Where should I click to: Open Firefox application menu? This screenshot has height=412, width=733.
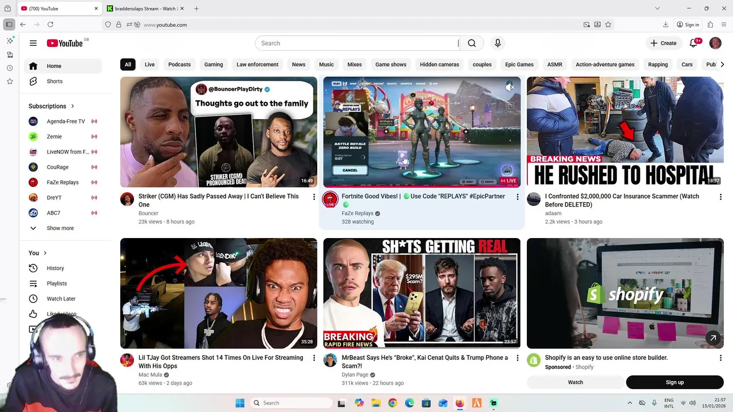(724, 25)
